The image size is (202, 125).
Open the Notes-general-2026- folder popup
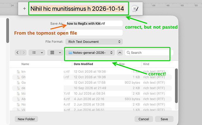90,53
